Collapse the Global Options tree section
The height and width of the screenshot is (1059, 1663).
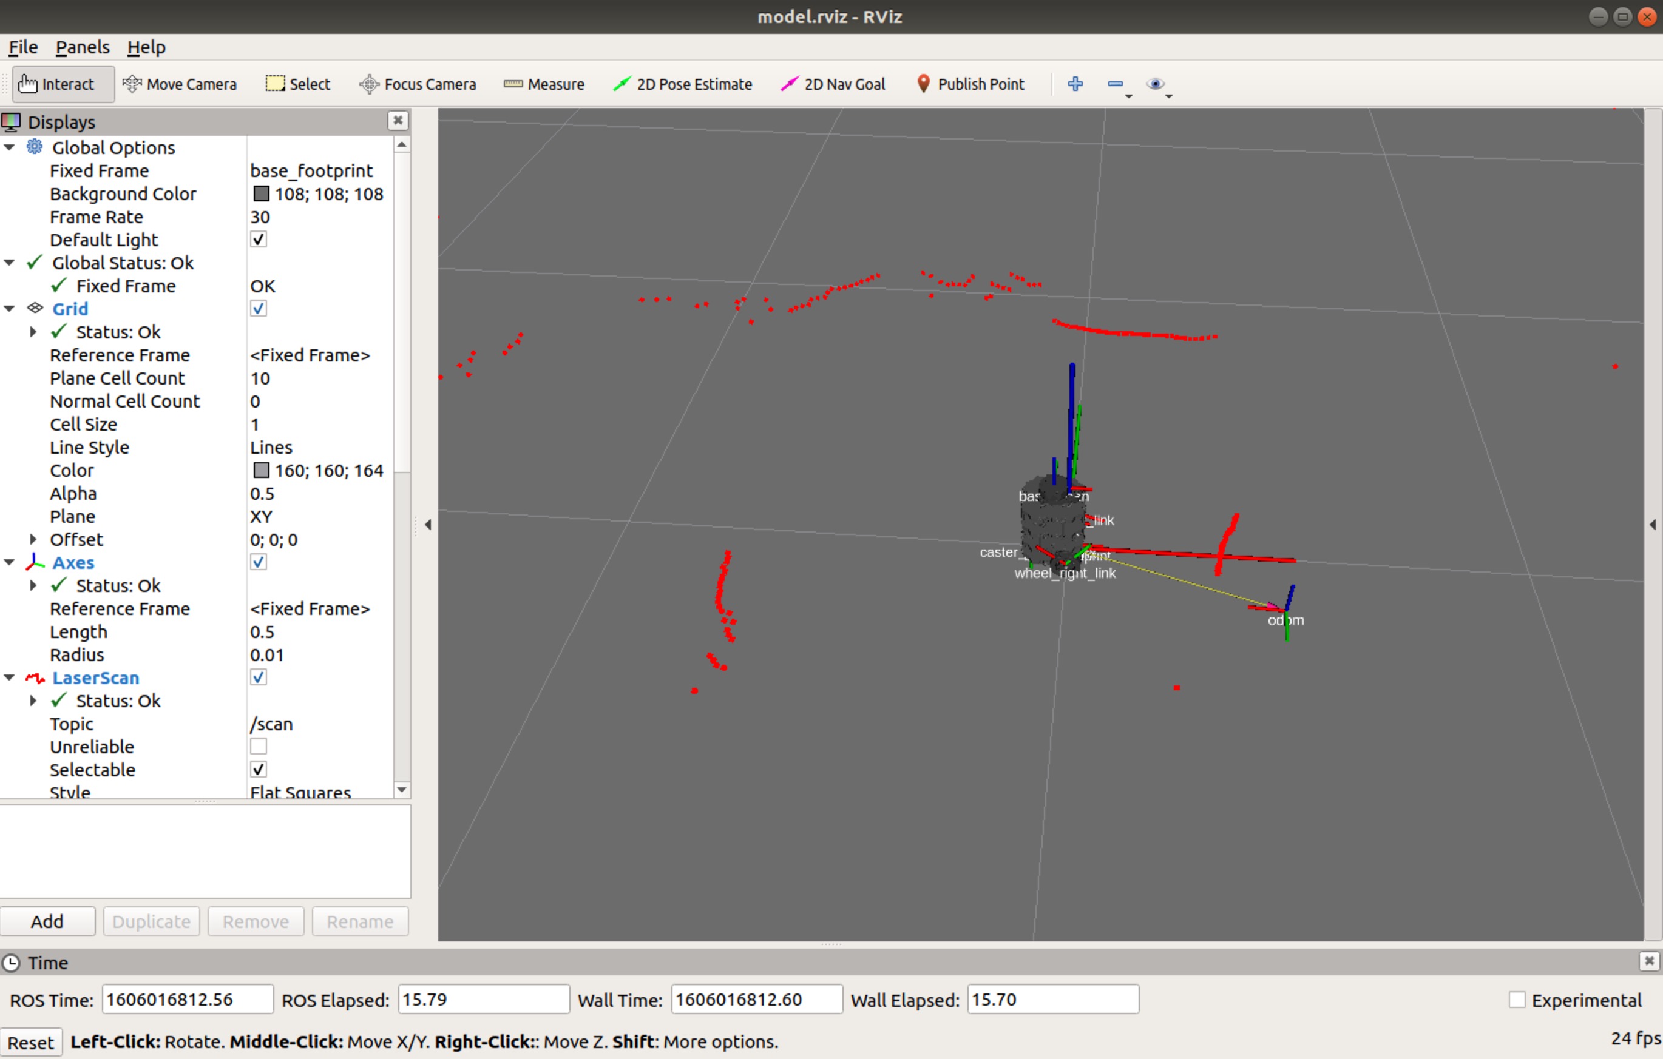[10, 148]
